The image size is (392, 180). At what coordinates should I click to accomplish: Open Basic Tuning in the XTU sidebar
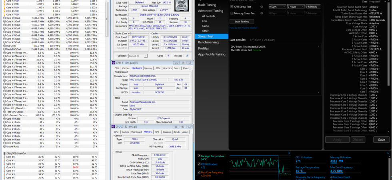point(207,5)
